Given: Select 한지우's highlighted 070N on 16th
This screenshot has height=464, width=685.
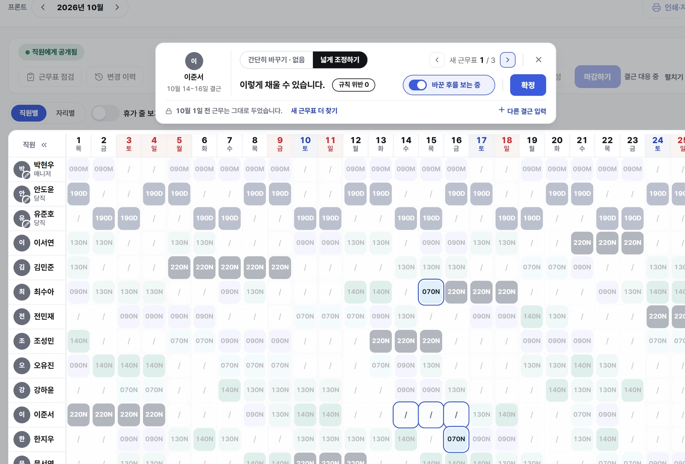Looking at the screenshot, I should pos(456,439).
